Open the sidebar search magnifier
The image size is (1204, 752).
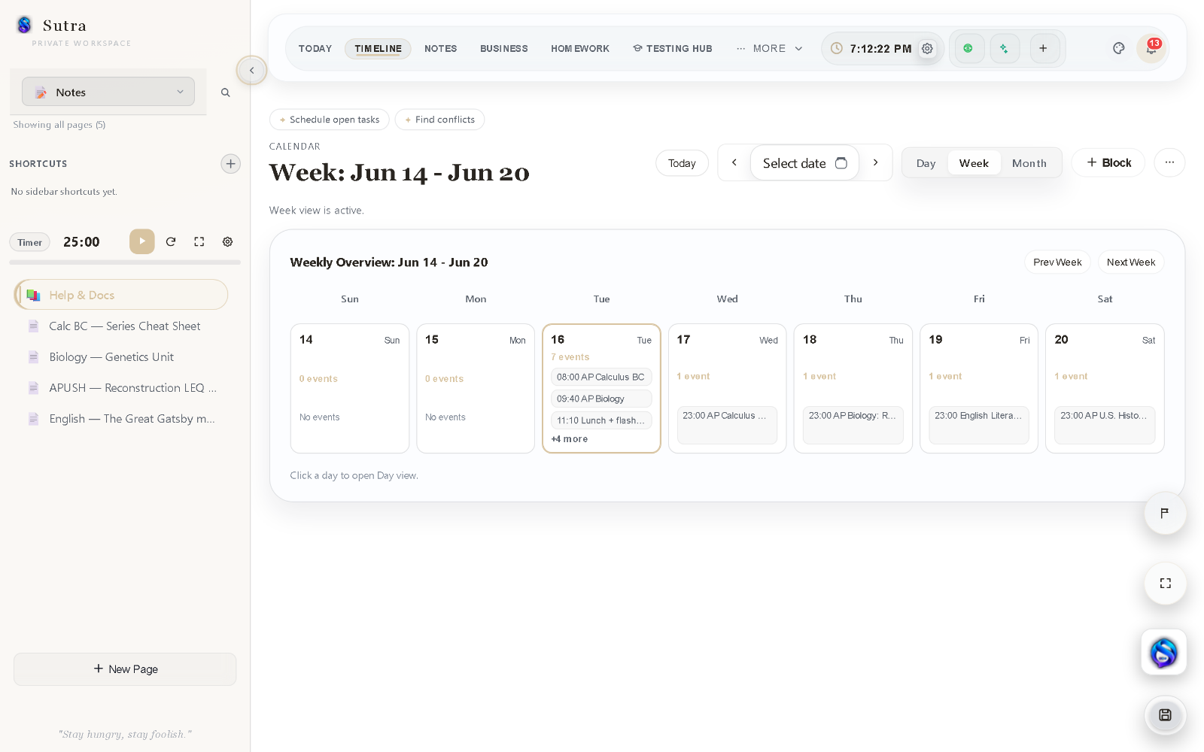pos(225,92)
